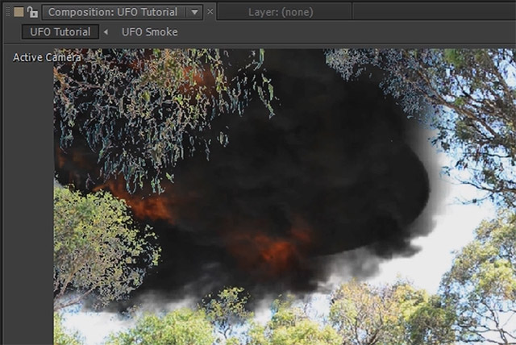Click the panel grip handle at left
Screen dimensions: 516x345
click(9, 12)
